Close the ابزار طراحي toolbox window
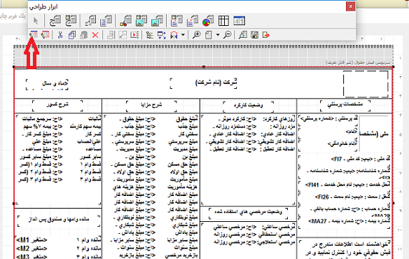The width and height of the screenshot is (409, 259). click(x=350, y=6)
